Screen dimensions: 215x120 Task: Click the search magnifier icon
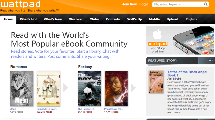click(x=206, y=4)
